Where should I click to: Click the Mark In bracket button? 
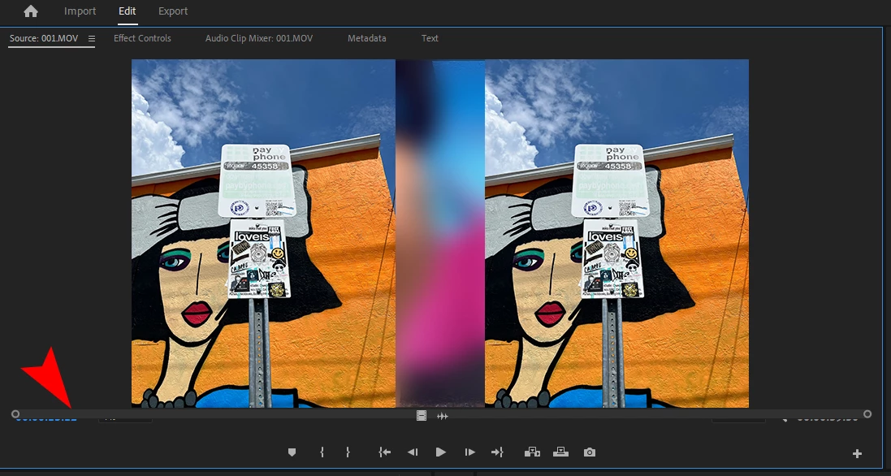pos(322,452)
